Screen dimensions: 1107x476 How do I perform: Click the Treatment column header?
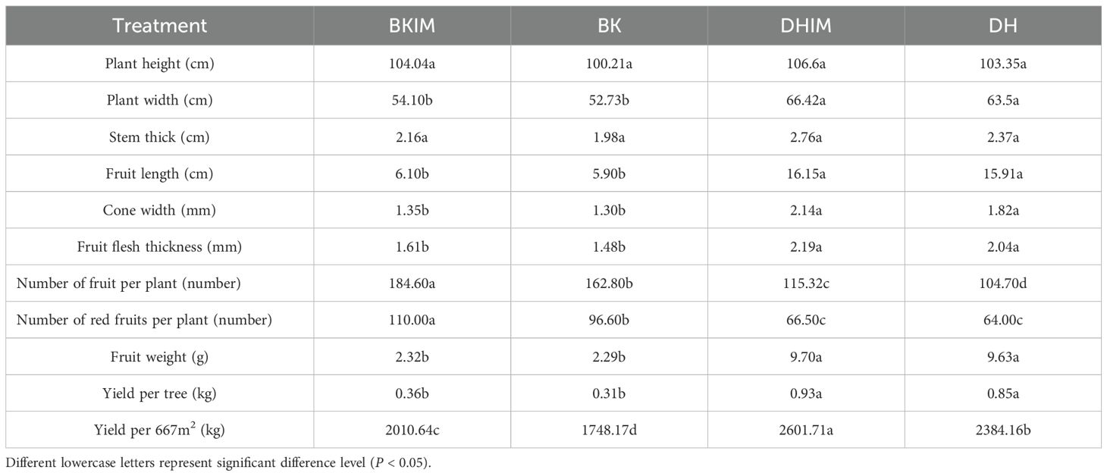click(x=159, y=26)
